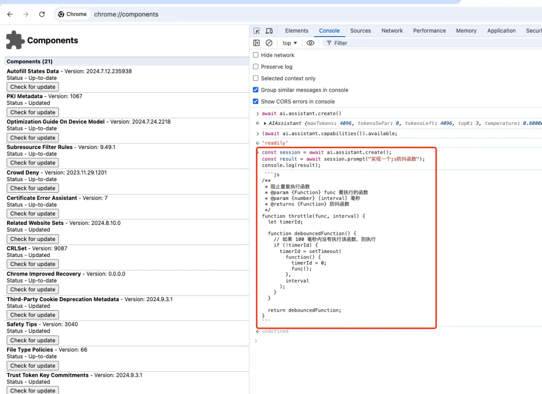This screenshot has height=394, width=542.
Task: Open live expression eye icon
Action: [x=311, y=43]
